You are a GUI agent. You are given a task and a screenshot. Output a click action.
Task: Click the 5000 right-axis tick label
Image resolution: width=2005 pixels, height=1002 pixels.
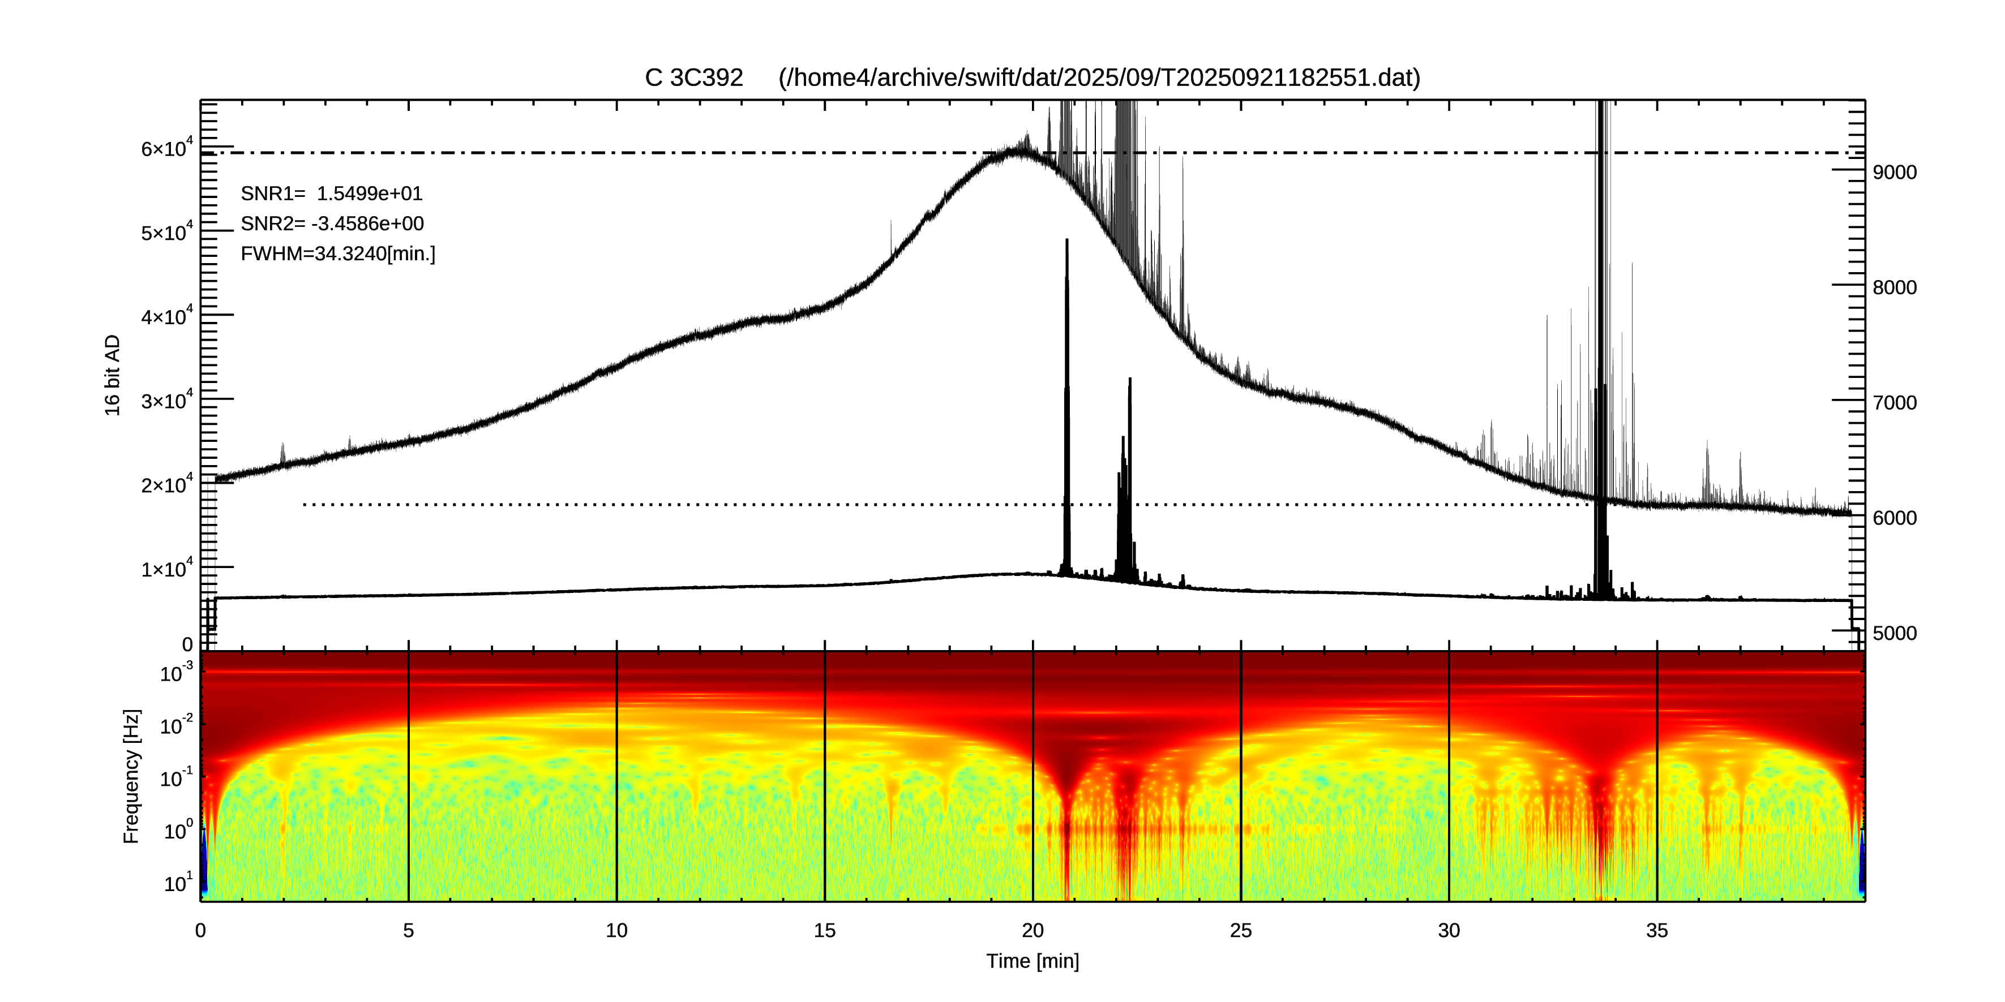tap(1895, 633)
